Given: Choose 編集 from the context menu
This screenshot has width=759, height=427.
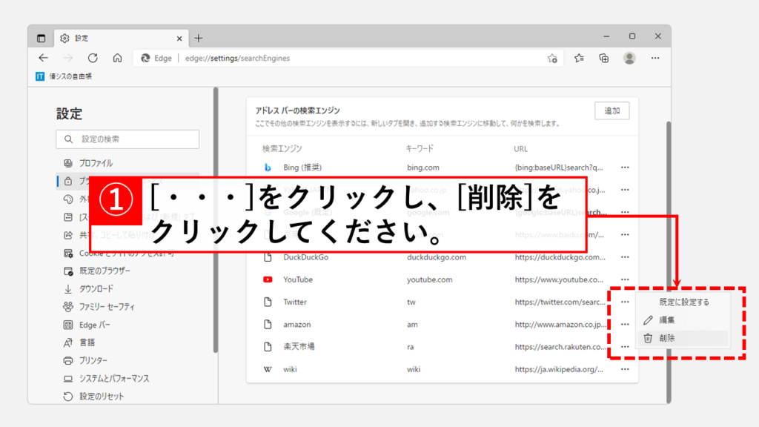Looking at the screenshot, I should coord(667,320).
